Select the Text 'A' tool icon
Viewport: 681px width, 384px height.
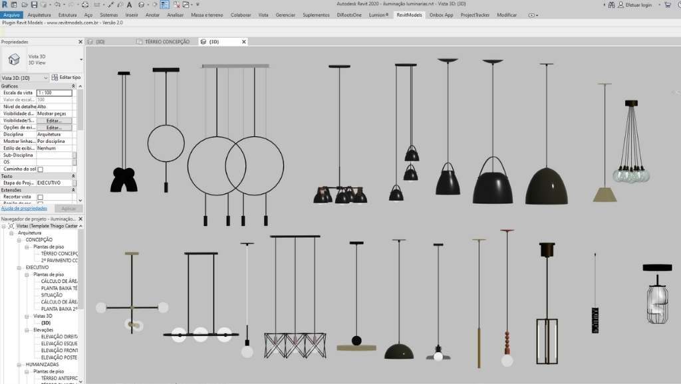(x=128, y=4)
